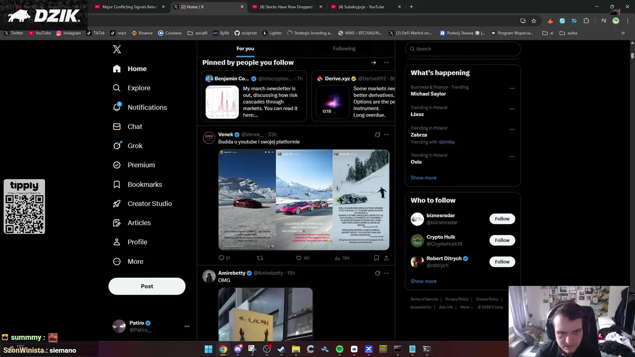This screenshot has height=357, width=635.
Task: Open the Windows Start menu
Action: (x=208, y=349)
